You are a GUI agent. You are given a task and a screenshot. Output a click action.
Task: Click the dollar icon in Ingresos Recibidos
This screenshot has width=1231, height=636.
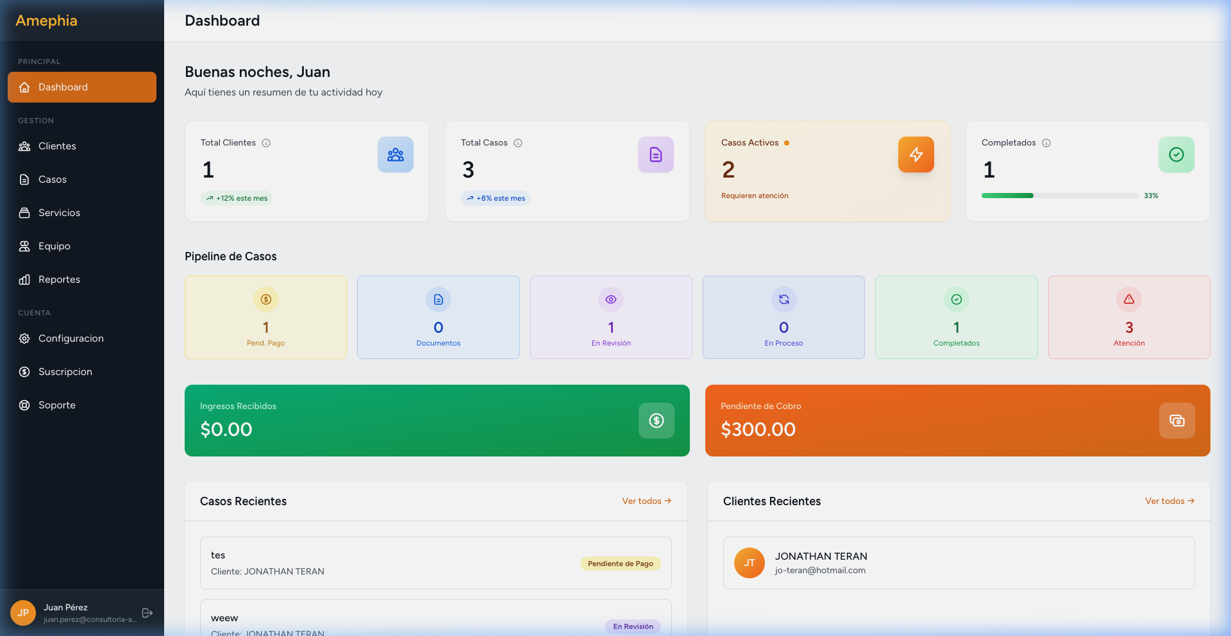tap(657, 421)
